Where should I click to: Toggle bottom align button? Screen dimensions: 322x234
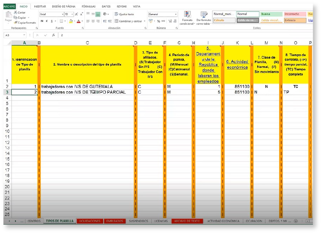pyautogui.click(x=98, y=14)
